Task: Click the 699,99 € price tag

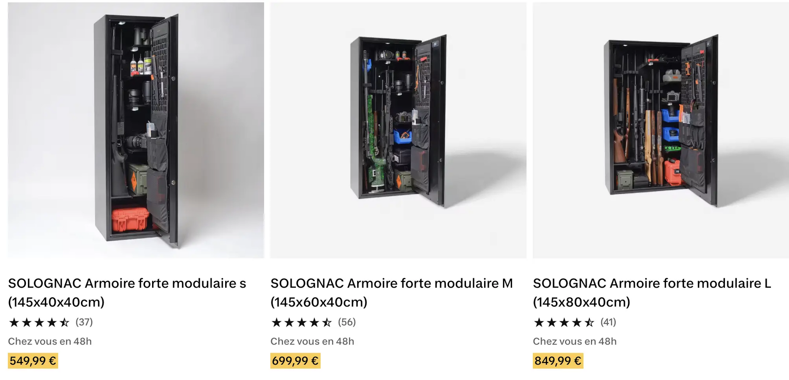Action: 295,361
